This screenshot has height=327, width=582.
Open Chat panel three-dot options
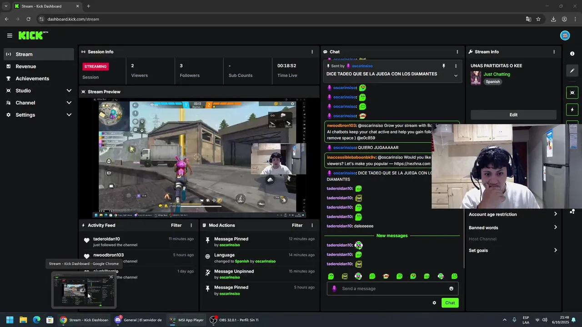point(457,52)
